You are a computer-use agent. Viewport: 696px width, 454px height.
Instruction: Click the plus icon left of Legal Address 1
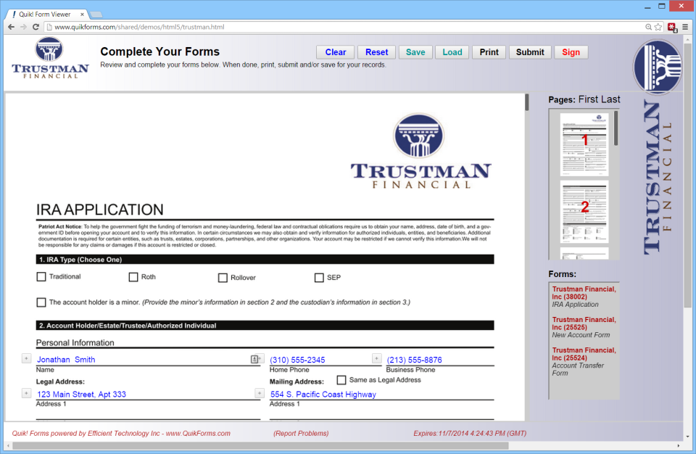click(x=26, y=393)
